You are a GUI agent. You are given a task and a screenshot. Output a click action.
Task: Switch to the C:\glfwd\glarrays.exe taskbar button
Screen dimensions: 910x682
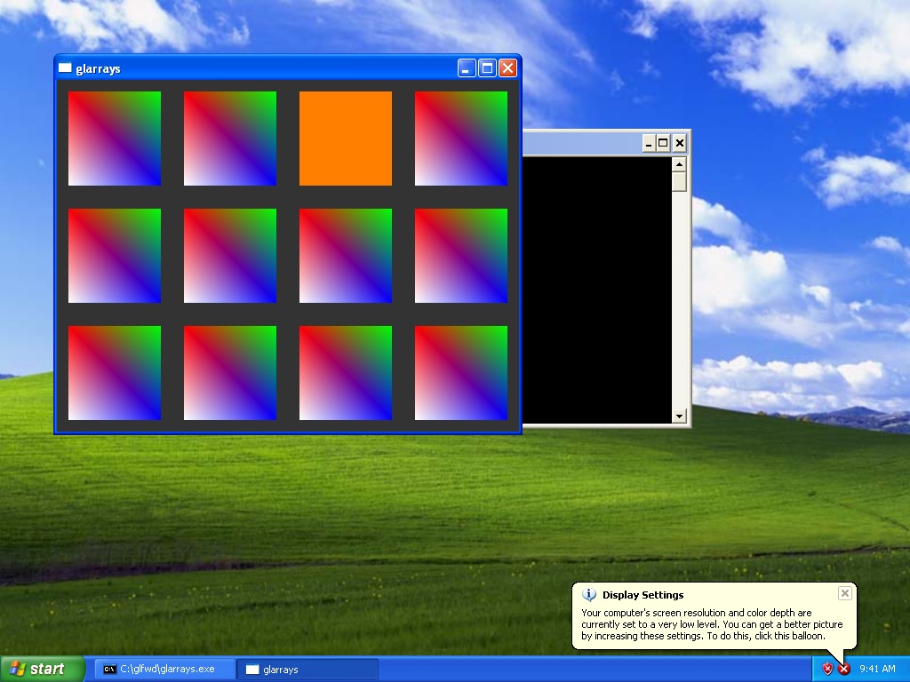pos(165,670)
